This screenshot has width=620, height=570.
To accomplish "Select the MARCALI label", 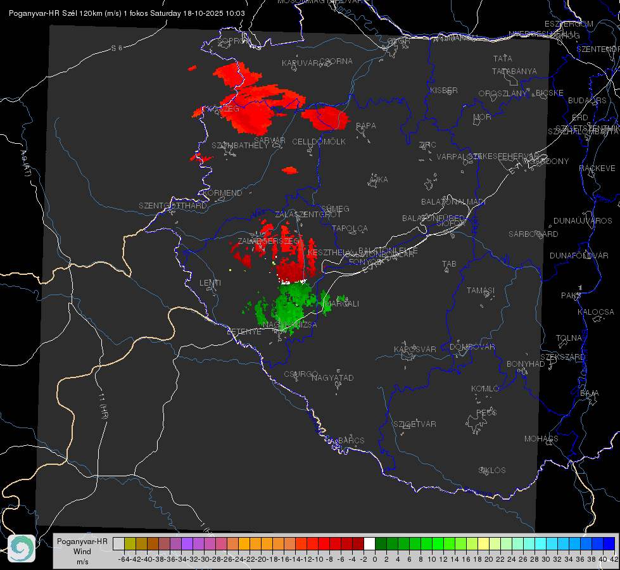I will click(x=341, y=303).
